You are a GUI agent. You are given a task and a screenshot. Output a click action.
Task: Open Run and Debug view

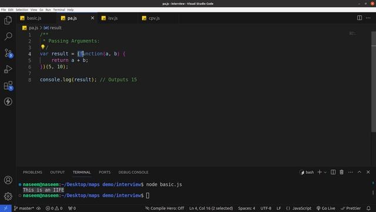8,69
